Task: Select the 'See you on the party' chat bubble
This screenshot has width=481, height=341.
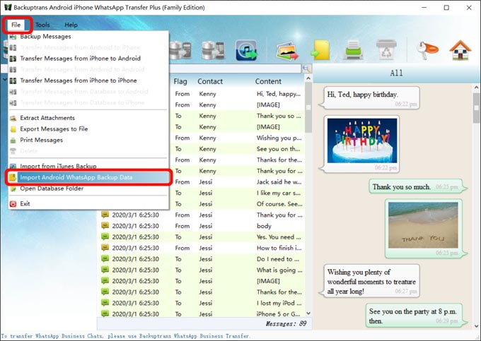Action: (415, 316)
